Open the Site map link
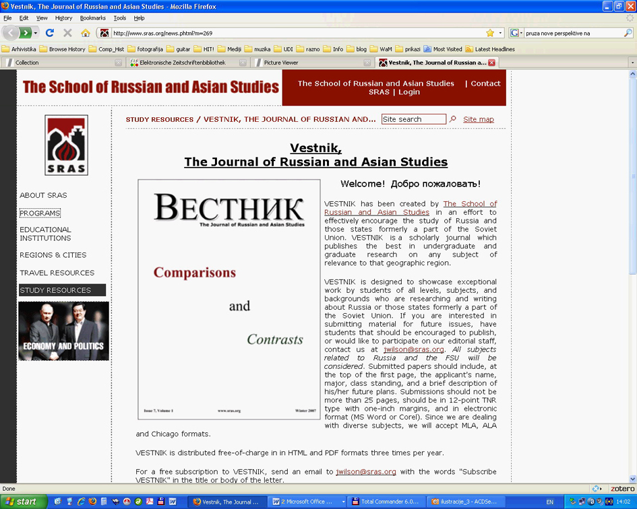This screenshot has height=509, width=637. (x=479, y=119)
